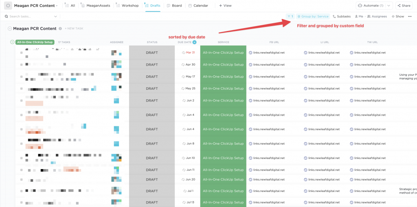Viewport: 417px width, 207px height.
Task: Add a new view with + View
Action: (225, 5)
